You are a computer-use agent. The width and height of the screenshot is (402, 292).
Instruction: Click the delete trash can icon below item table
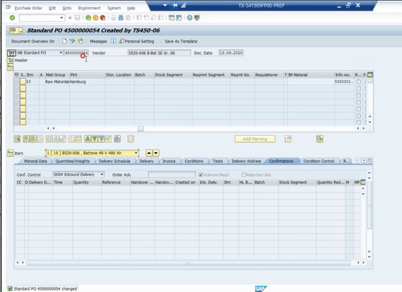[49, 139]
